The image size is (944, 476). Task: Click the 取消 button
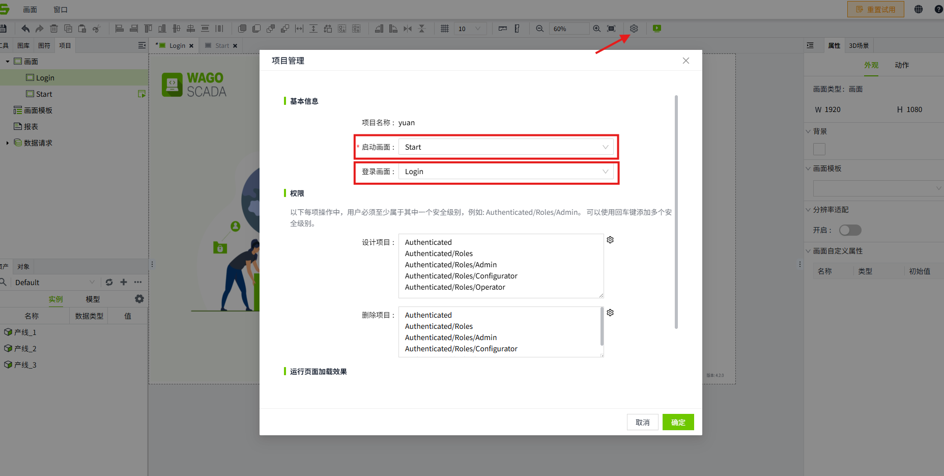tap(642, 422)
